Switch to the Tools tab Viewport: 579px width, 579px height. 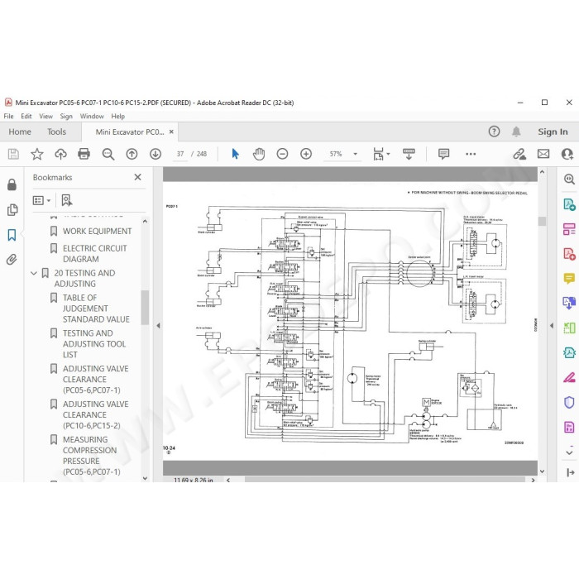pos(56,132)
